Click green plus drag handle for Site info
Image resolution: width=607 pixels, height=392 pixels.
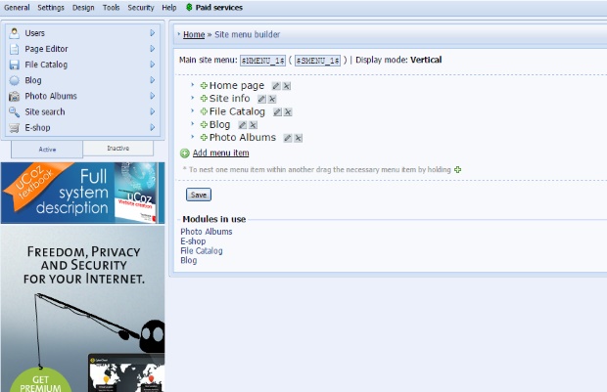(204, 99)
